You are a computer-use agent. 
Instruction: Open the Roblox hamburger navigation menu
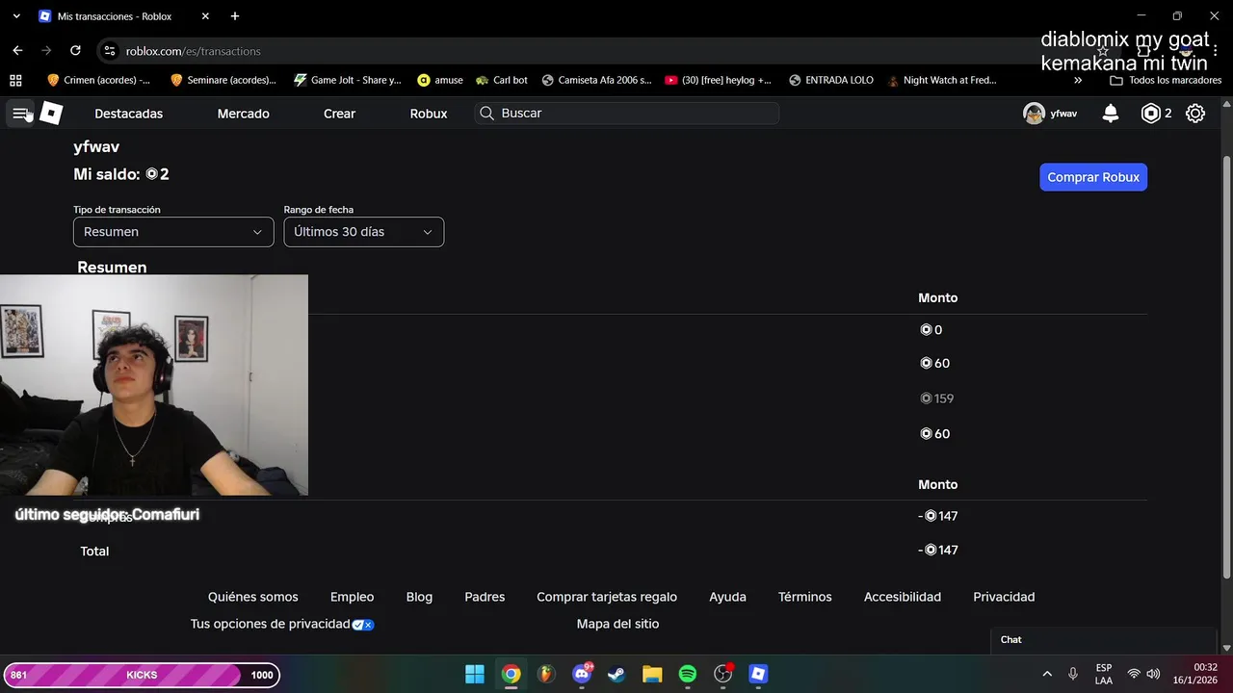[x=20, y=114]
